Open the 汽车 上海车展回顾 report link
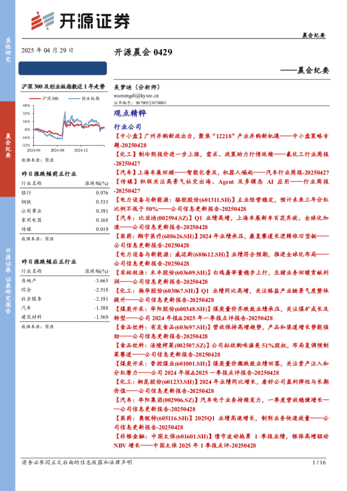This screenshot has width=347, height=491. 221,173
